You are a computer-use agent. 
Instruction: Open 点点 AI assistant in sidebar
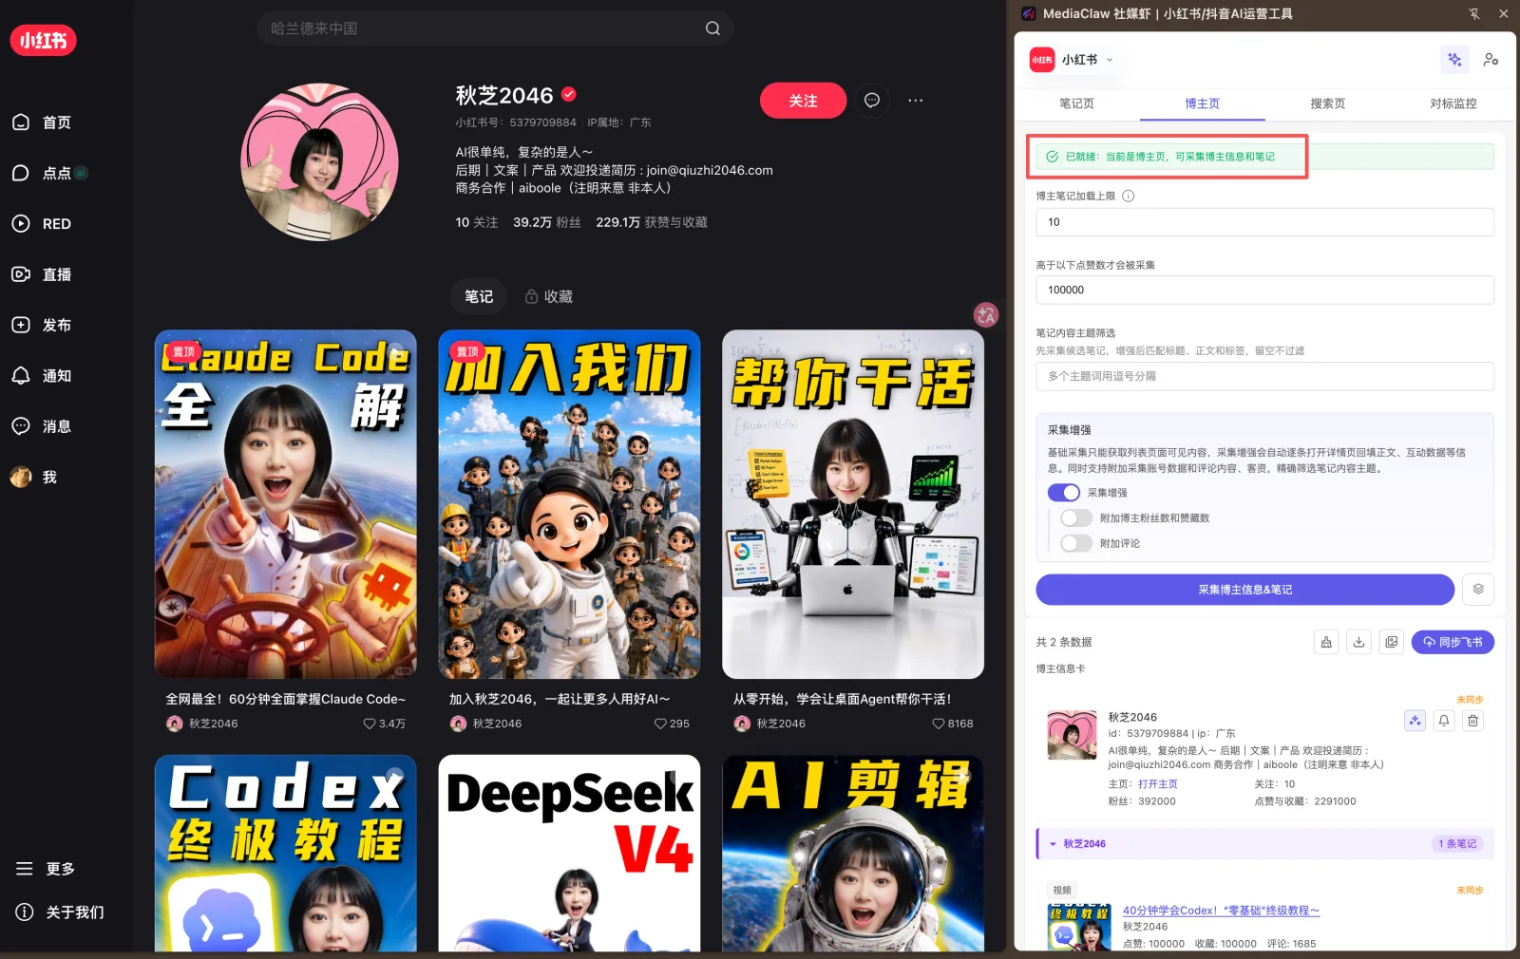pos(49,173)
